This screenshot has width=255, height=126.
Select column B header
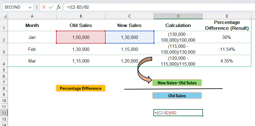[x=81, y=16]
